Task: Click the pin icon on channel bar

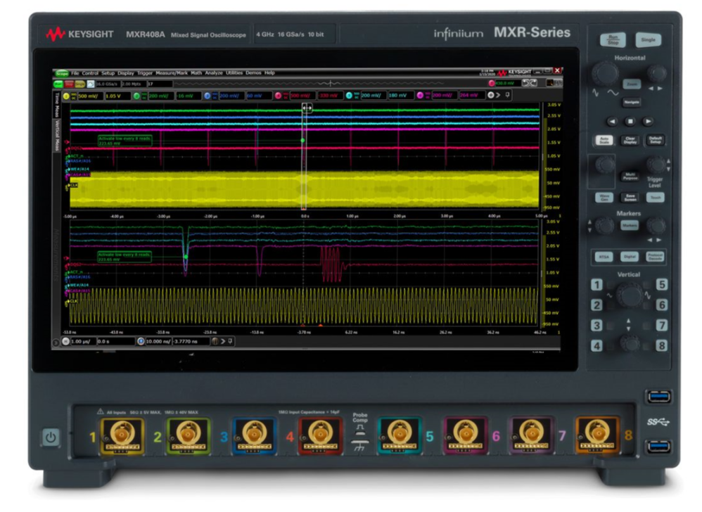Action: 507,96
